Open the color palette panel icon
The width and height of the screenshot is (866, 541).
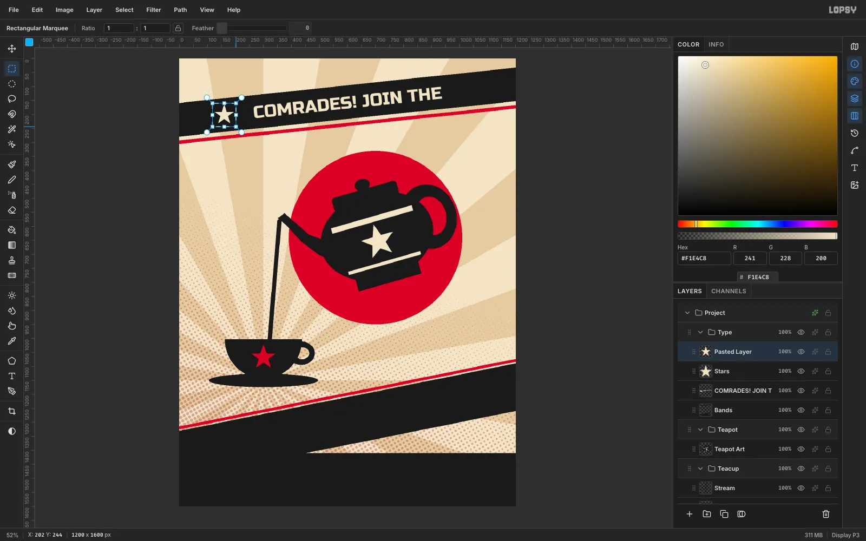coord(855,81)
